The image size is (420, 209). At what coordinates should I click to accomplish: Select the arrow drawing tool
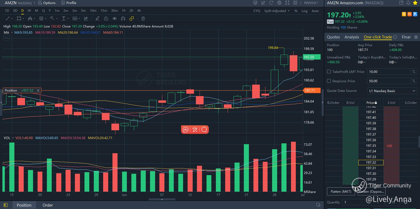tap(53, 18)
